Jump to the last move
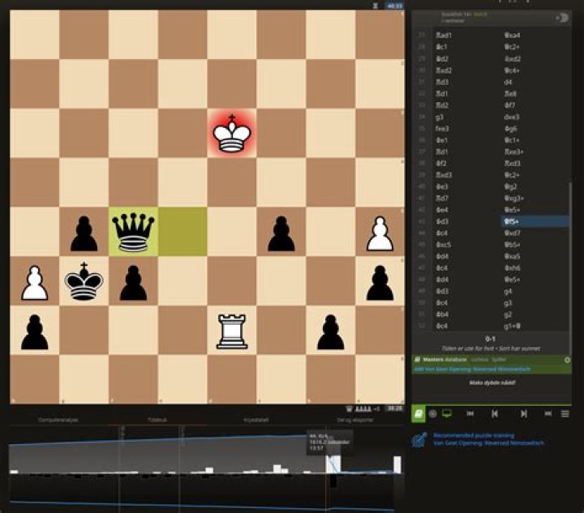 point(547,413)
